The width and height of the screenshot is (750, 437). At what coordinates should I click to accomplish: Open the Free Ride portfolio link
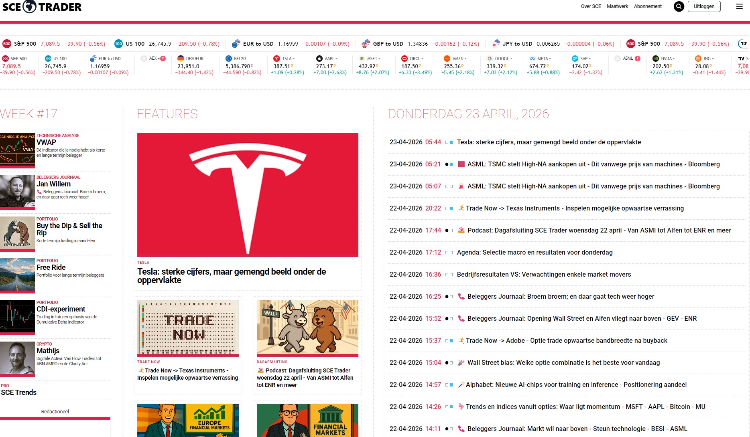point(51,267)
